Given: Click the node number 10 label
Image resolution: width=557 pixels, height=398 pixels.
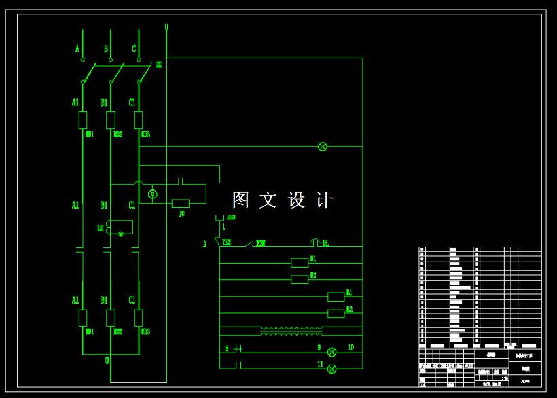Looking at the screenshot, I should (351, 348).
